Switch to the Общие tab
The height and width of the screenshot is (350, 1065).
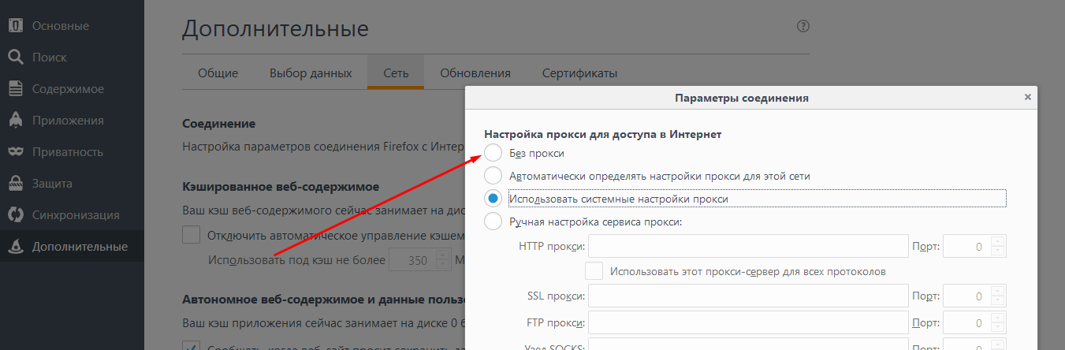click(x=218, y=73)
